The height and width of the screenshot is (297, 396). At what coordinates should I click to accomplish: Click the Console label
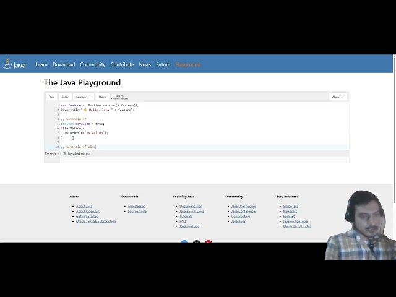(x=51, y=153)
